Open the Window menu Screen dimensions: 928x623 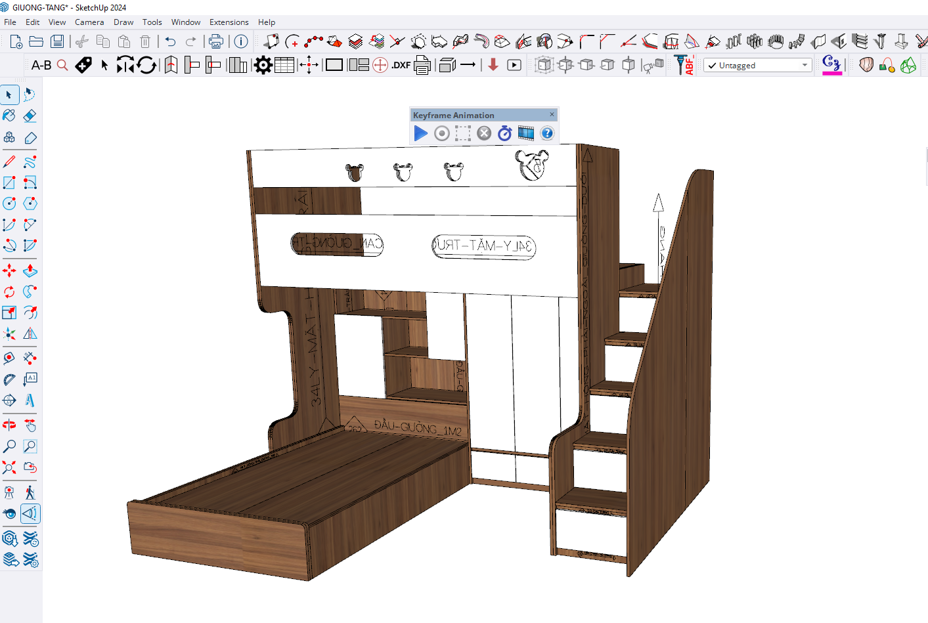point(186,22)
